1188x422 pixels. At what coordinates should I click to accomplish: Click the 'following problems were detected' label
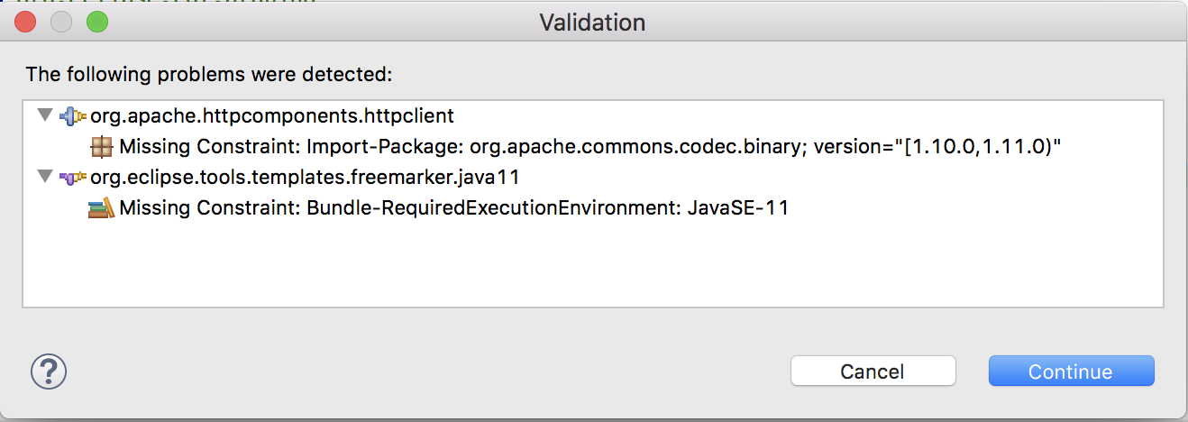[209, 74]
